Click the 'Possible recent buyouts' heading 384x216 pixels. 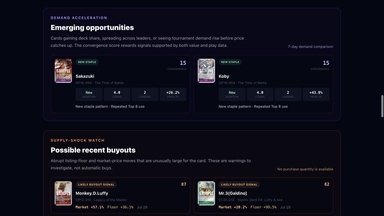coord(93,150)
